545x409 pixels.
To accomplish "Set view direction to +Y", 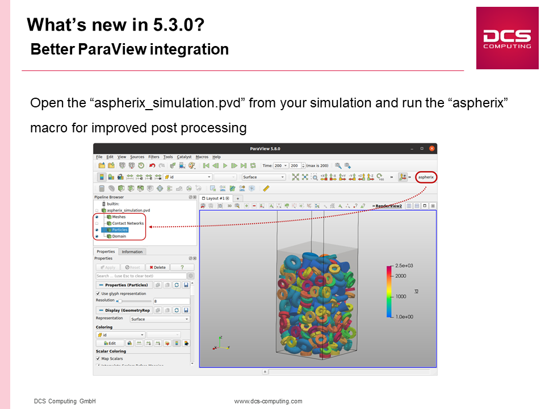I will click(342, 177).
